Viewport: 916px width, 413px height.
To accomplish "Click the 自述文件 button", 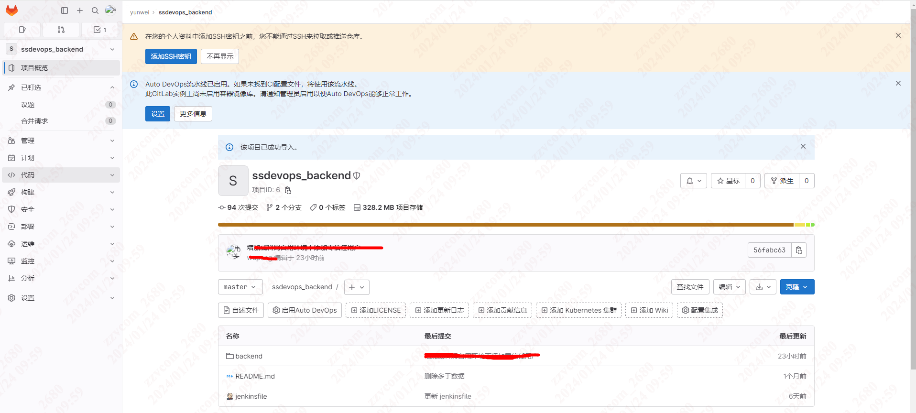I will click(241, 310).
